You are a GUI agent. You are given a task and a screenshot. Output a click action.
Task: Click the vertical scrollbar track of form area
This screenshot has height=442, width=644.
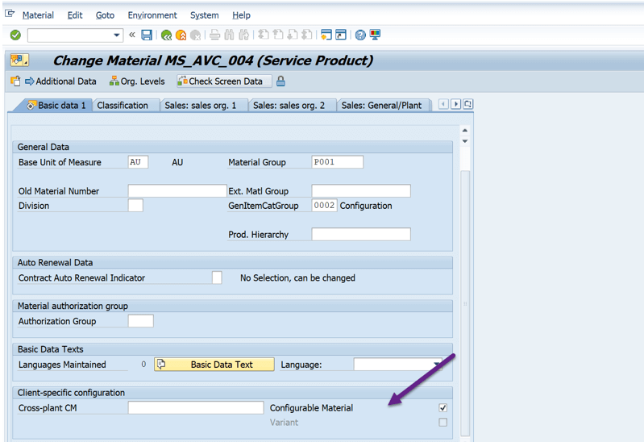tap(465, 302)
